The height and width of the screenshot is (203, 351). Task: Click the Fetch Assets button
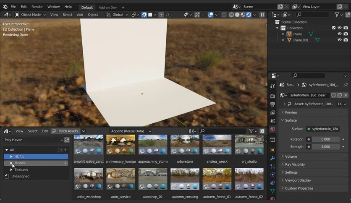65,131
